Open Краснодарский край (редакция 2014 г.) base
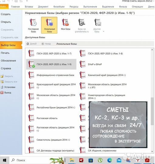Viewport: 155px width, 164px height. (51, 86)
